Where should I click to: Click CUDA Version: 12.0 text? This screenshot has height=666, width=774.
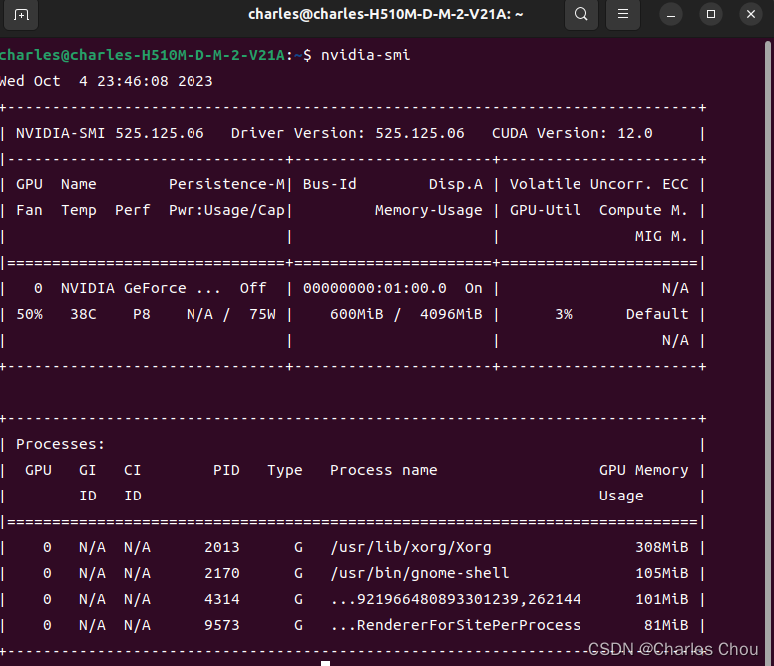coord(573,133)
